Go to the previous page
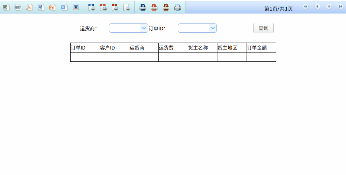Image resolution: width=346 pixels, height=175 pixels. [317, 7]
